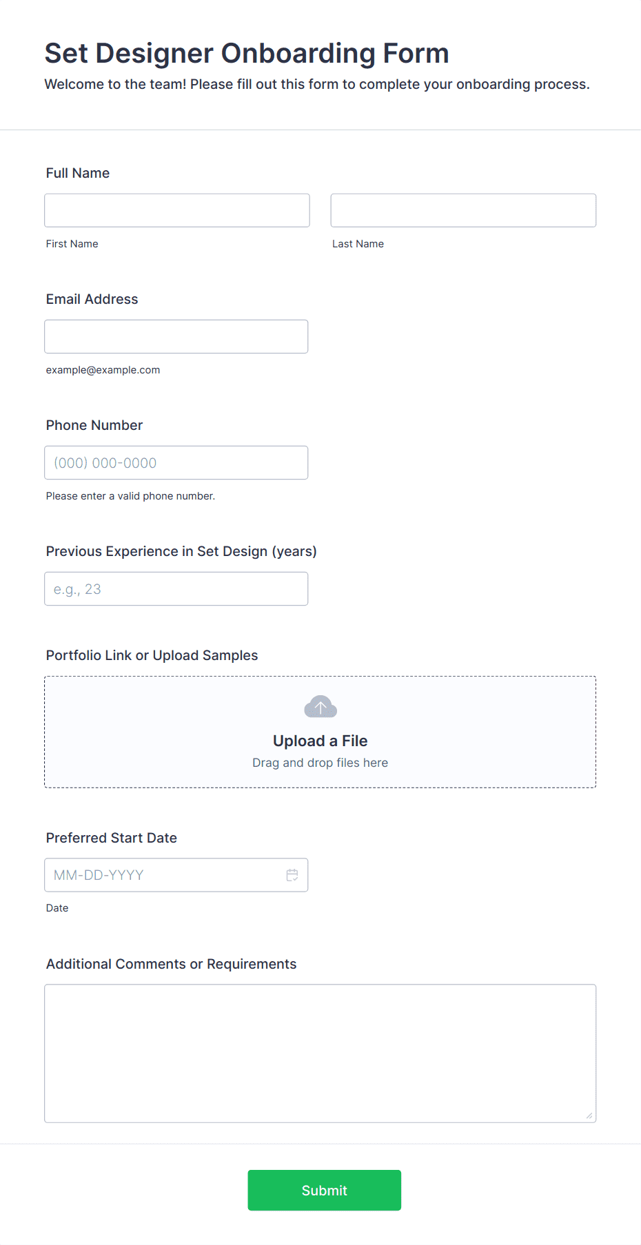641x1245 pixels.
Task: Focus the First Name input field
Action: (x=177, y=210)
